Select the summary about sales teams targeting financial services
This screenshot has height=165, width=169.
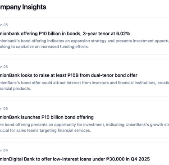pos(84,128)
